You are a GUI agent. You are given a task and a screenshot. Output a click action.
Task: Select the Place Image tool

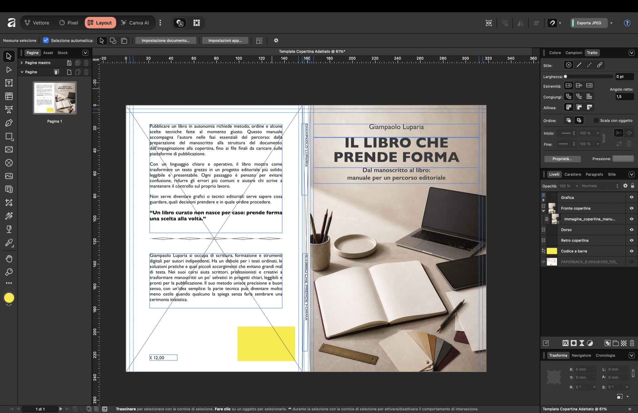(9, 176)
